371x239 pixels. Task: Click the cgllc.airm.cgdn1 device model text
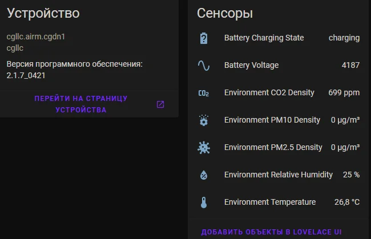[36, 37]
